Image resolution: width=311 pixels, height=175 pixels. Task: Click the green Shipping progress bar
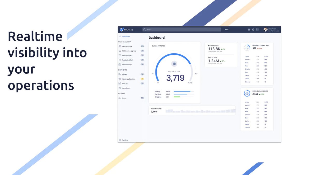point(177,97)
